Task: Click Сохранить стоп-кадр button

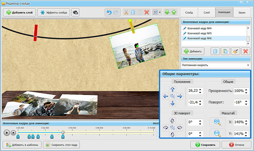Action: (x=61, y=145)
